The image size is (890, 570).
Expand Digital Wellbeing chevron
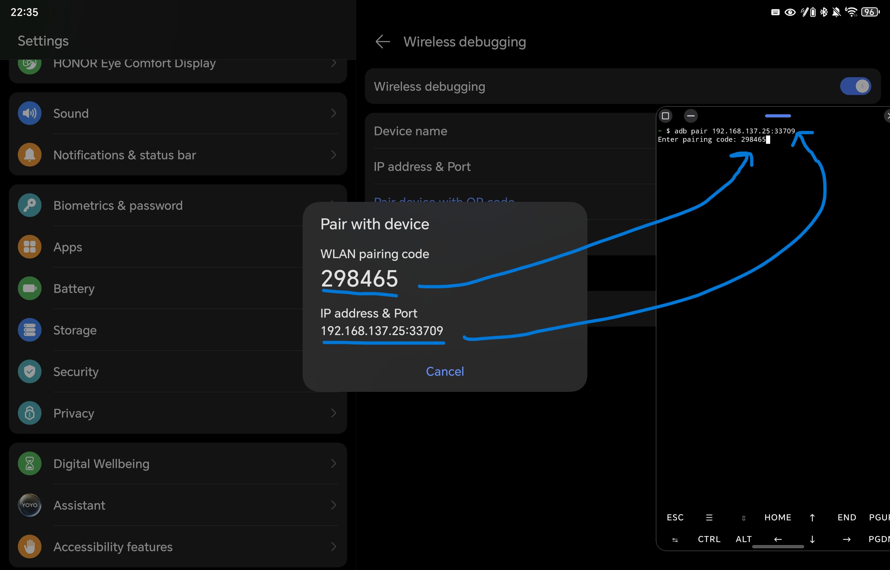point(333,463)
